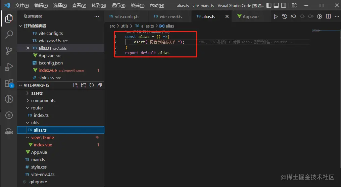341x187 pixels.
Task: Open file history clock icon in editor toolbar
Action: tap(285, 16)
